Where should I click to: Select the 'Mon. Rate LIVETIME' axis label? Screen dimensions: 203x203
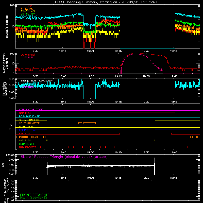coord(5,191)
